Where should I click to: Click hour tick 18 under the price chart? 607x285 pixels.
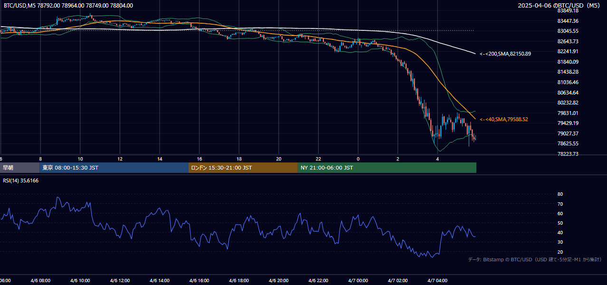click(239, 159)
